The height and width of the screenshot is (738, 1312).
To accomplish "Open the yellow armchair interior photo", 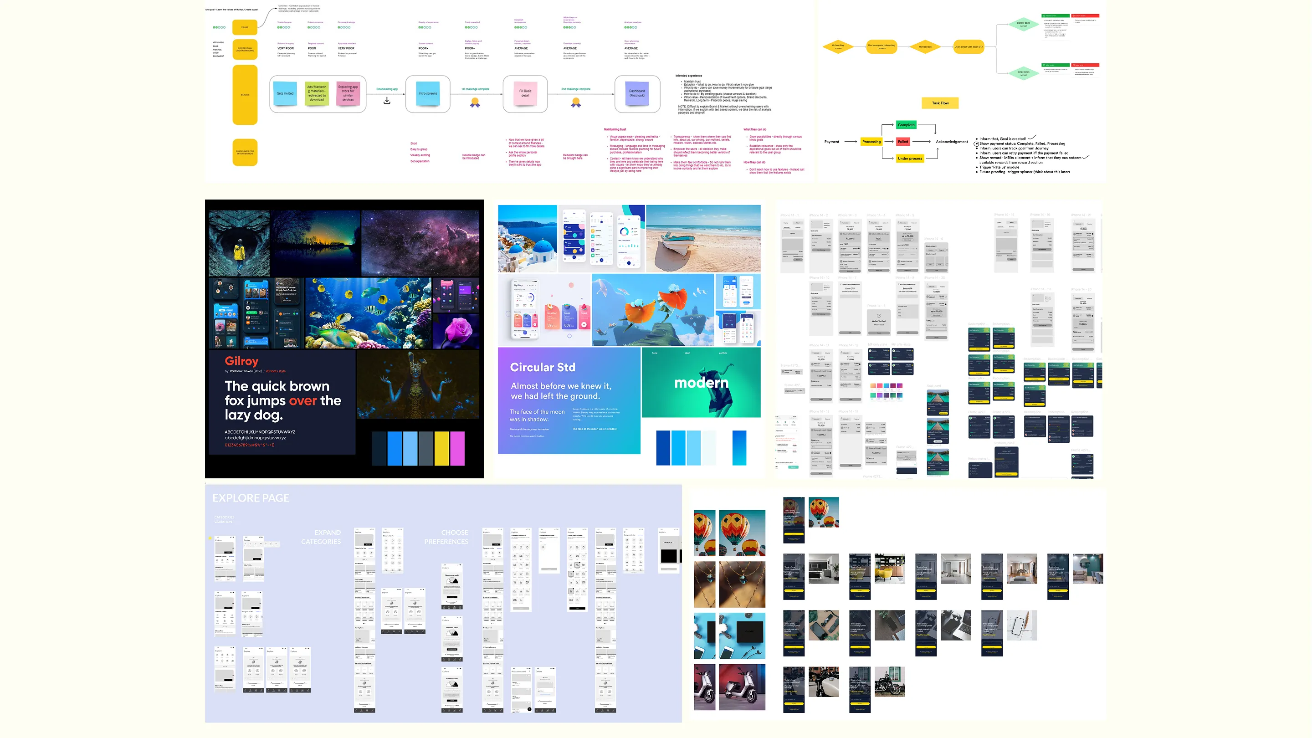I will click(890, 569).
